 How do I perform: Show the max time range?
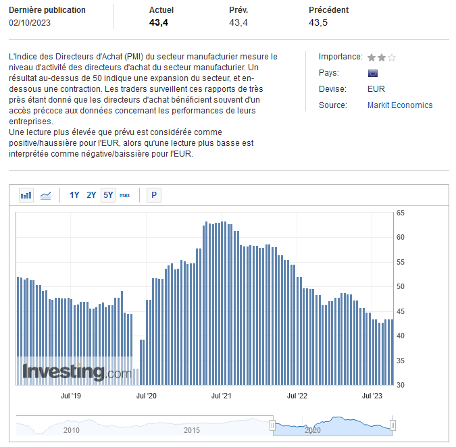click(125, 195)
